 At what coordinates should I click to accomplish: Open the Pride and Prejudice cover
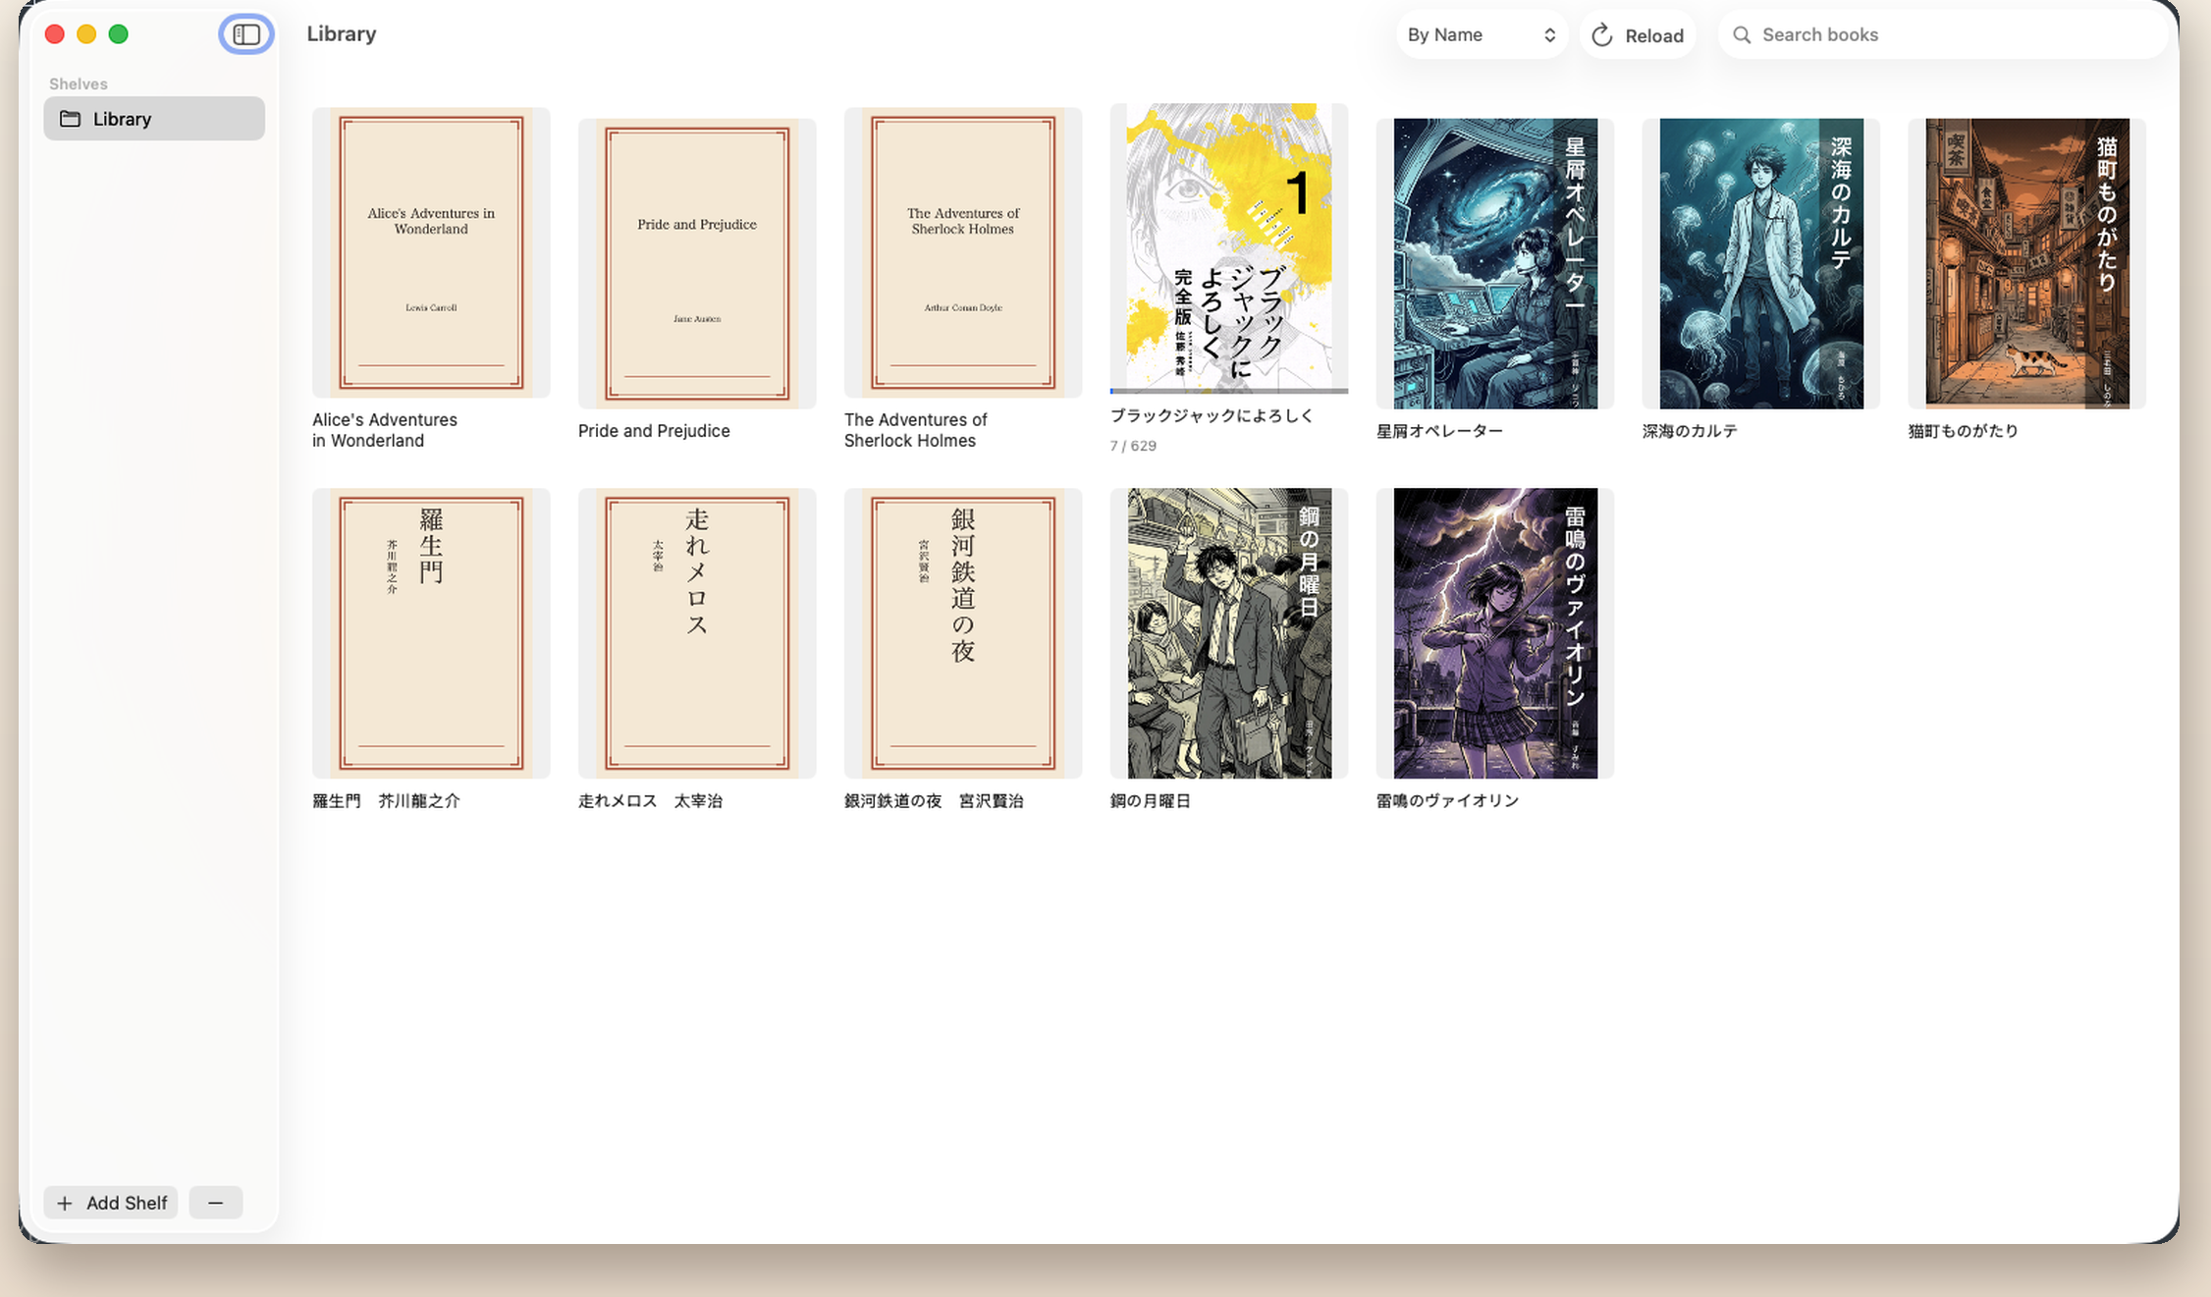point(697,263)
